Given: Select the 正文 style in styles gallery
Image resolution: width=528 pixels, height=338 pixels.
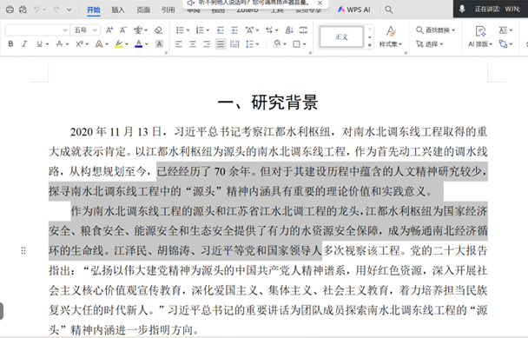Looking at the screenshot, I should (x=341, y=36).
